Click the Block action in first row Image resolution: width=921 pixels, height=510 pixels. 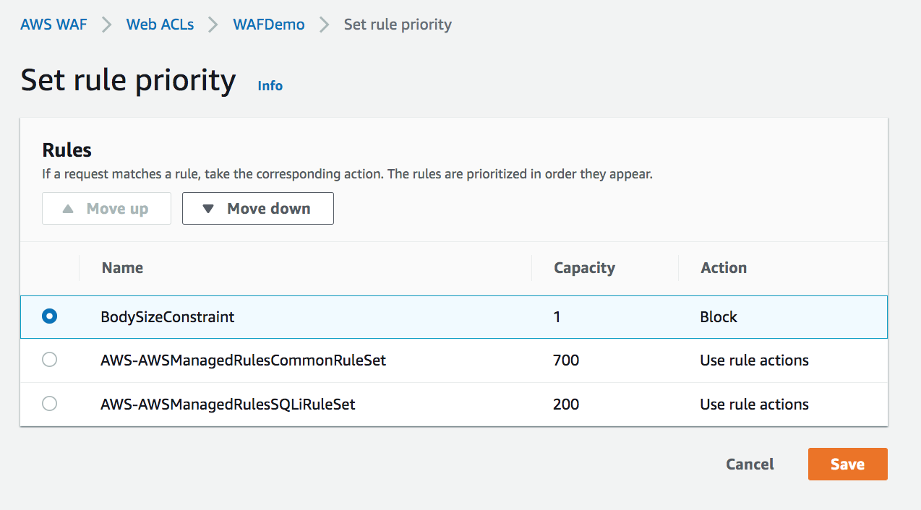pos(719,316)
